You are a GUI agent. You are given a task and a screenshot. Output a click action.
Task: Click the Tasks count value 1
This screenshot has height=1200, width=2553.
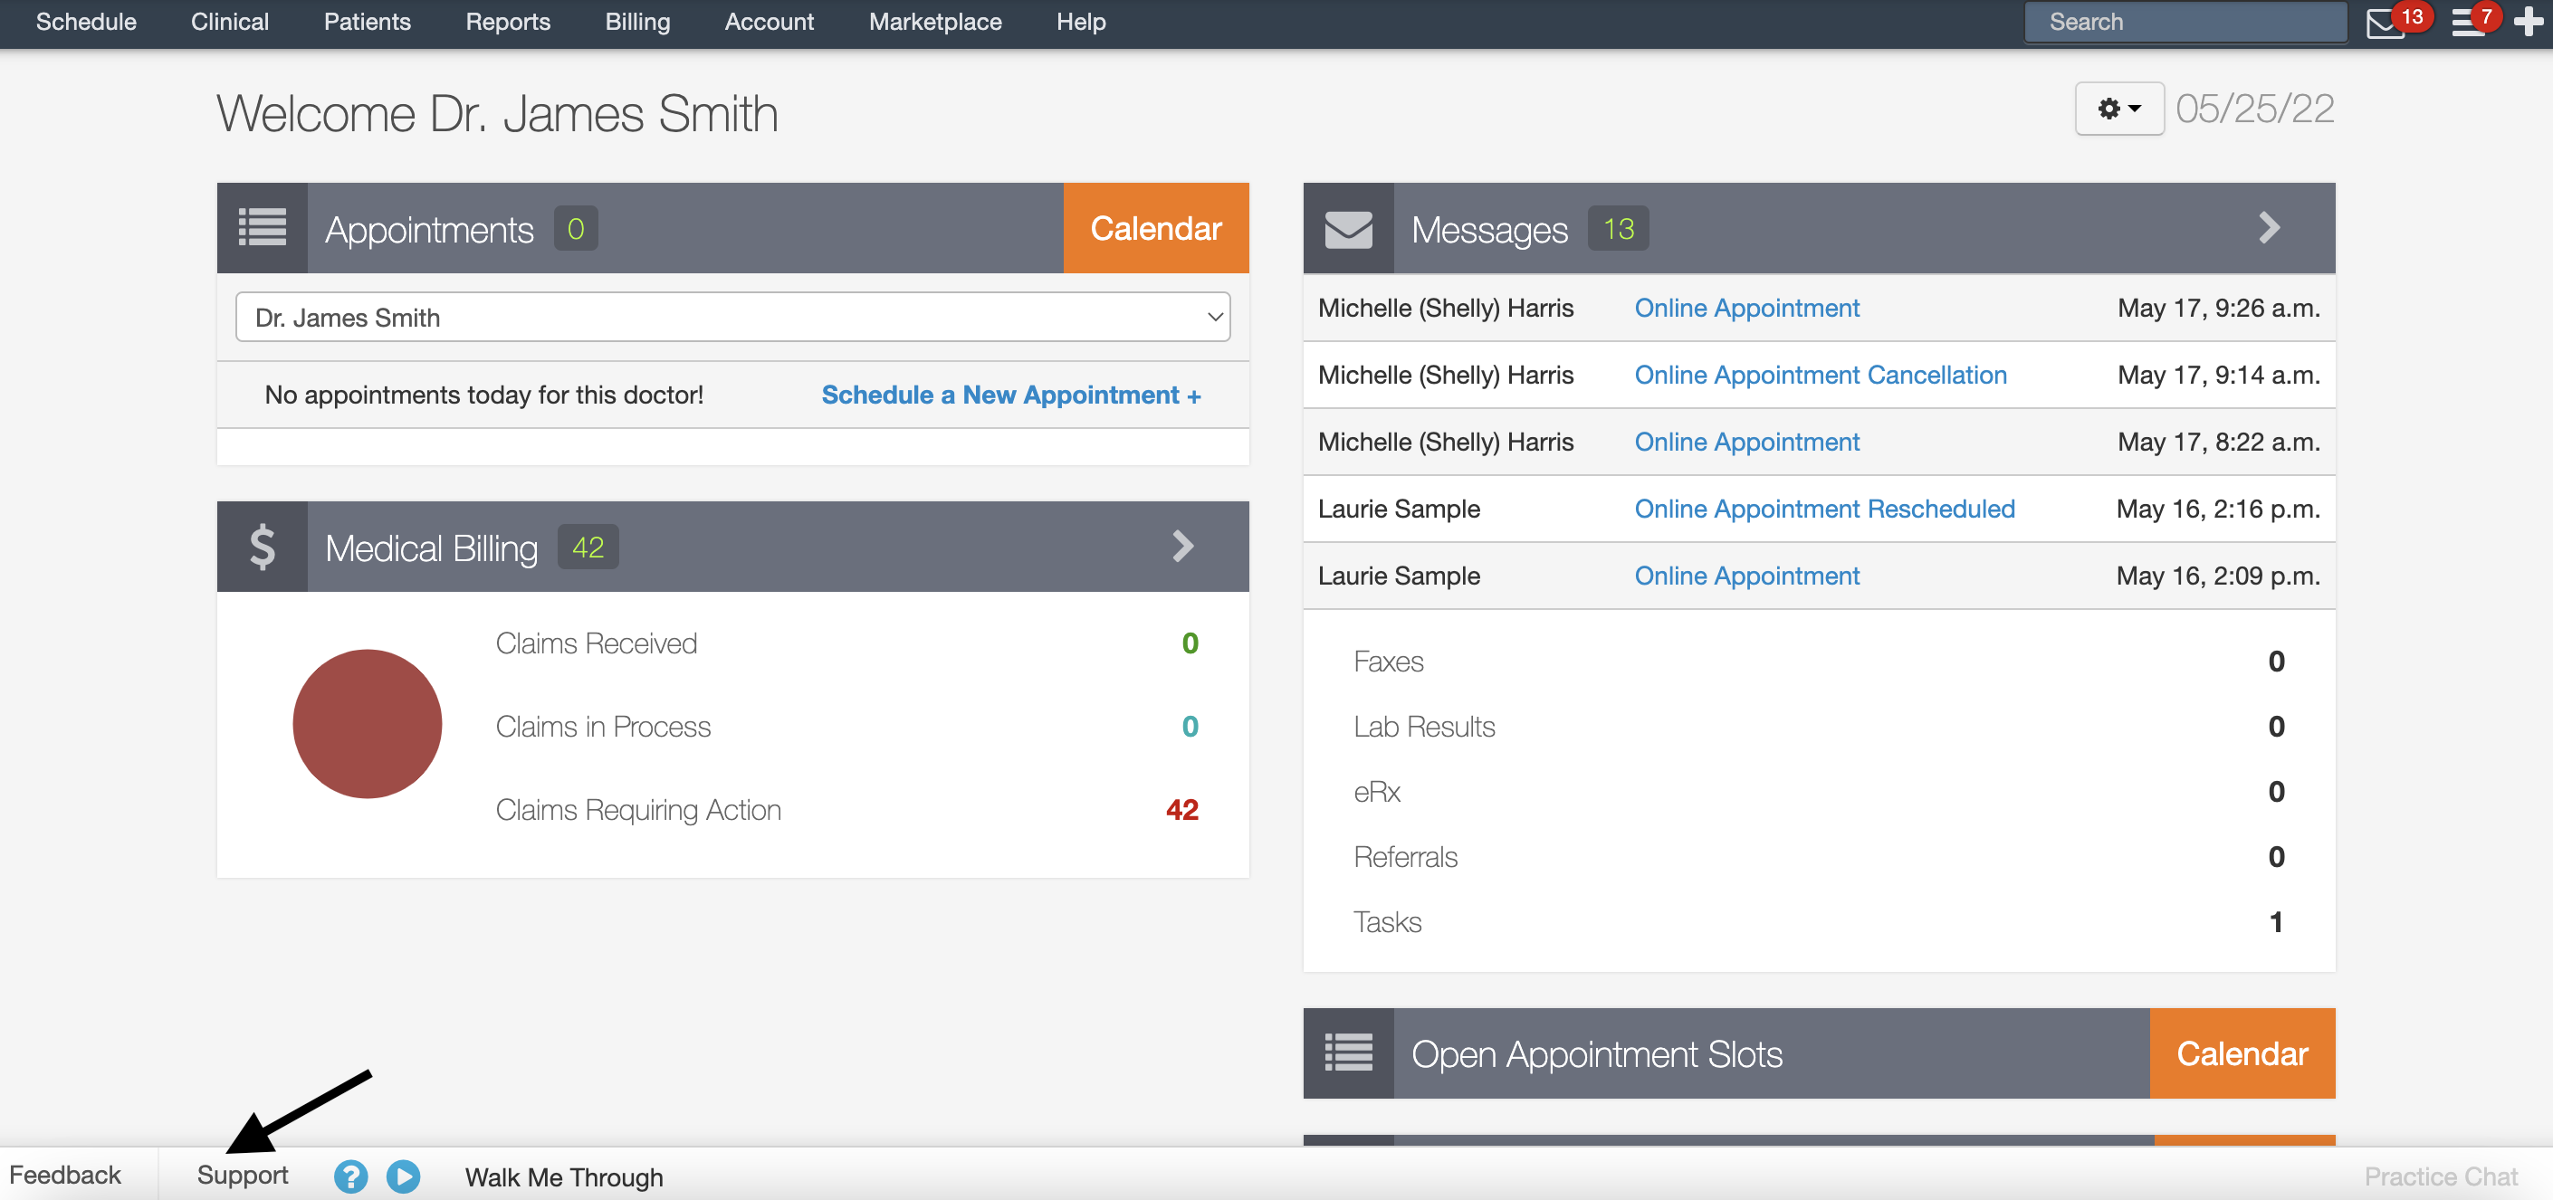point(2275,921)
